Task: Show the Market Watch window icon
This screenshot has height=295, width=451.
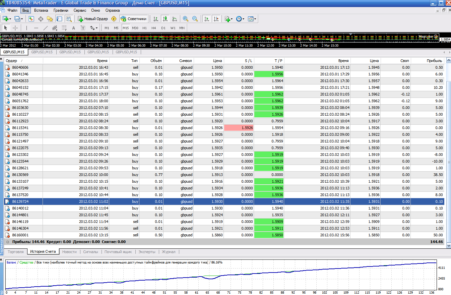Action: click(31, 19)
